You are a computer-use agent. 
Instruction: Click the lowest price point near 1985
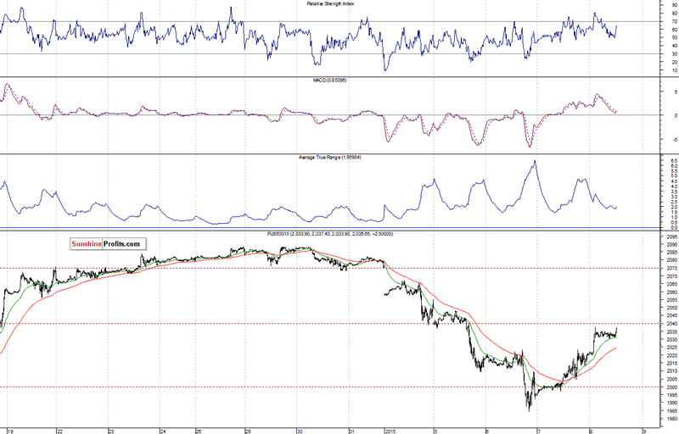pyautogui.click(x=529, y=409)
